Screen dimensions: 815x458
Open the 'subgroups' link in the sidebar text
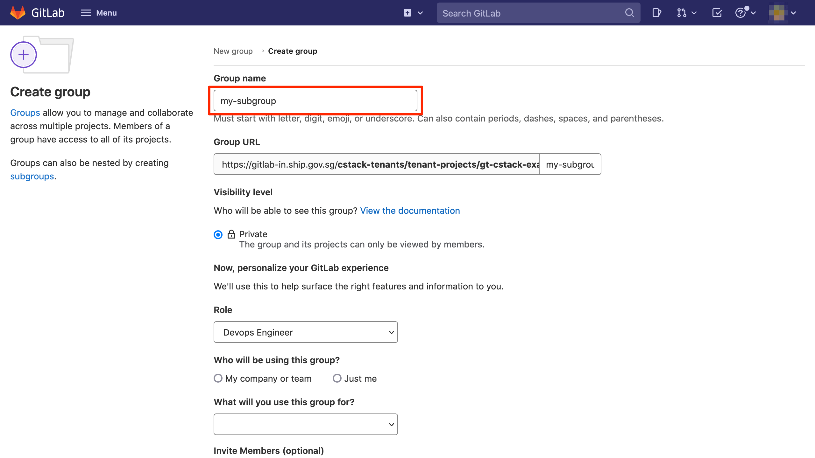click(x=32, y=176)
